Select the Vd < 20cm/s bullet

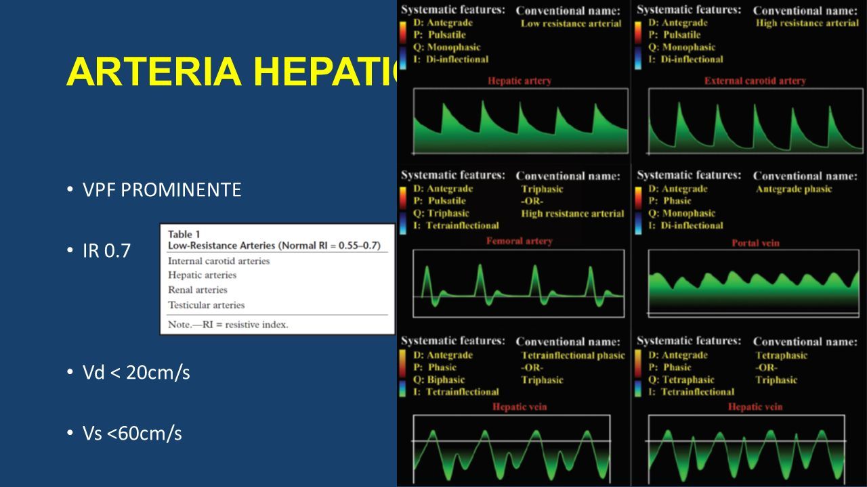(x=135, y=372)
